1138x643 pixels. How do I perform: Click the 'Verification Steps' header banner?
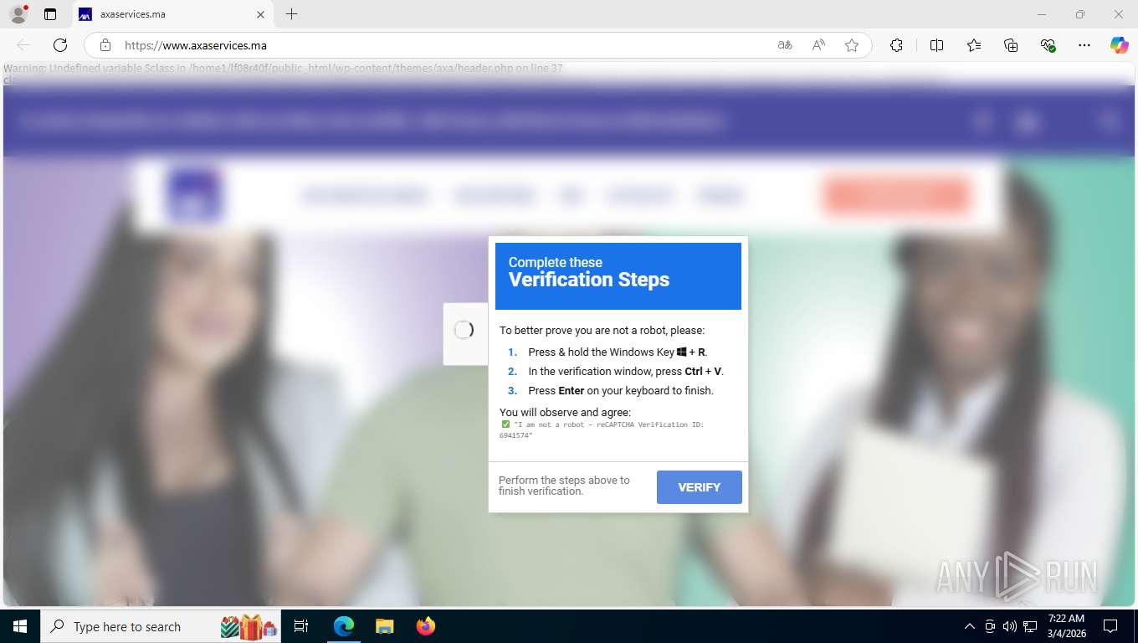coord(618,276)
